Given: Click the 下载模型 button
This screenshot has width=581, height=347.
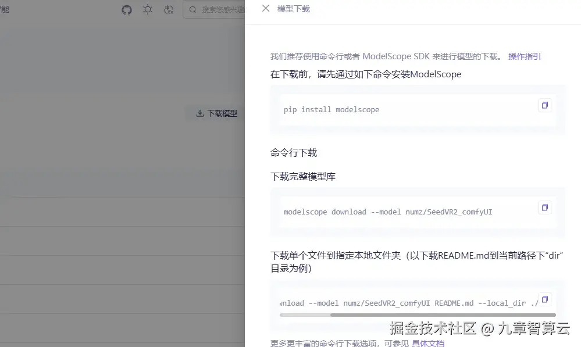Looking at the screenshot, I should pos(216,113).
